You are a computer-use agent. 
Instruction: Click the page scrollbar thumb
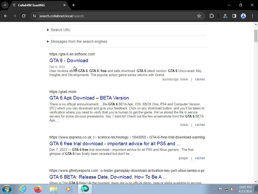coord(256,36)
